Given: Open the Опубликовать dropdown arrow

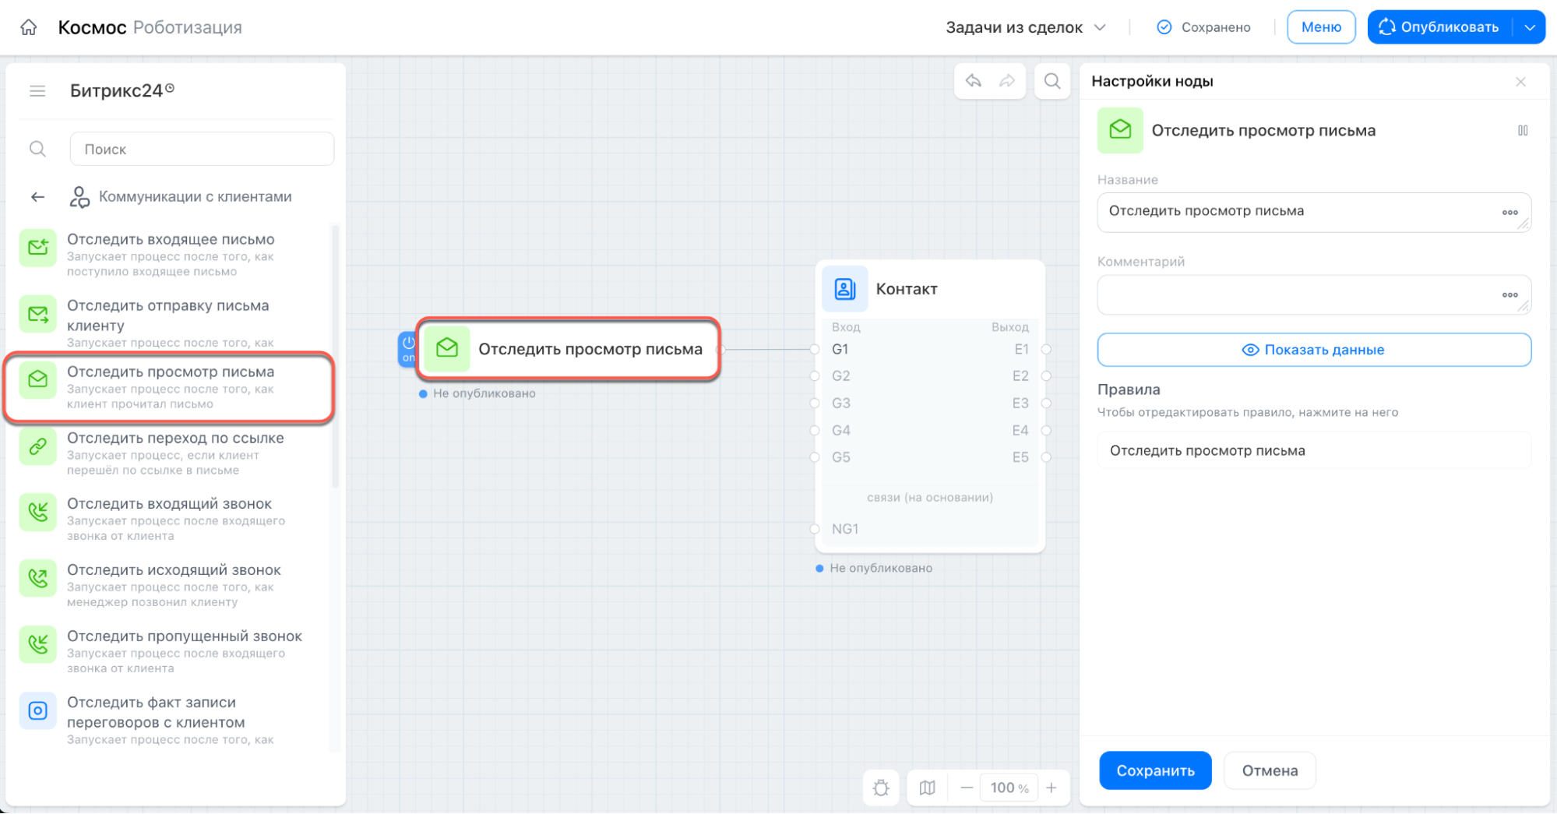Looking at the screenshot, I should [x=1530, y=27].
